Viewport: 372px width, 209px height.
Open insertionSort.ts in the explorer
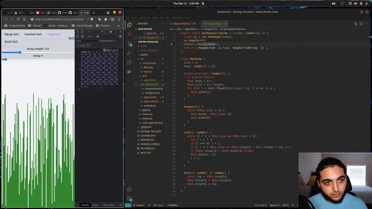[x=153, y=89]
